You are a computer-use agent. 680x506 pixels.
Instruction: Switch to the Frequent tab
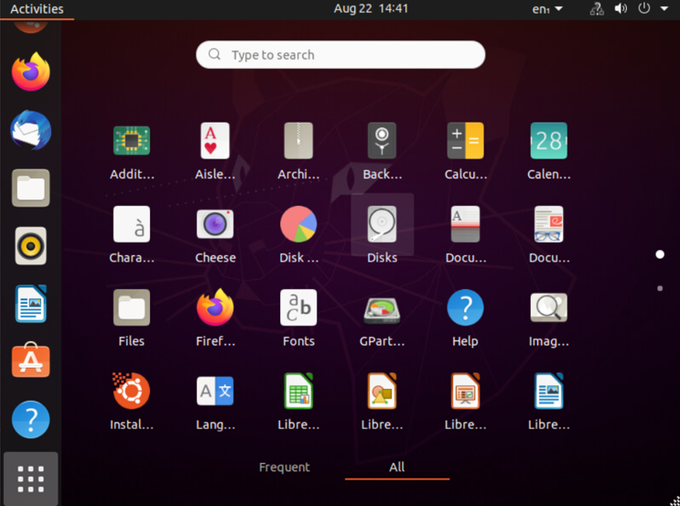click(284, 467)
